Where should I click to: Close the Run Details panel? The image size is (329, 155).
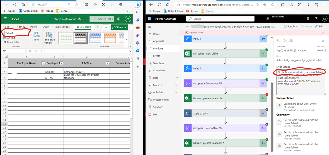tap(323, 41)
